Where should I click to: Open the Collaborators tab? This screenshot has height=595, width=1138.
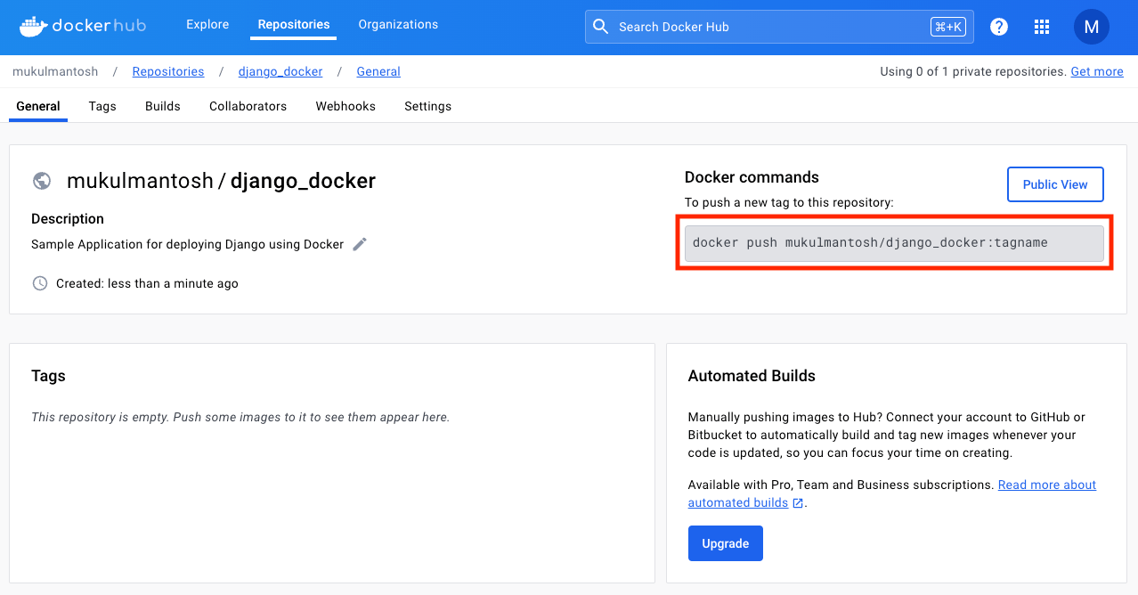[248, 106]
